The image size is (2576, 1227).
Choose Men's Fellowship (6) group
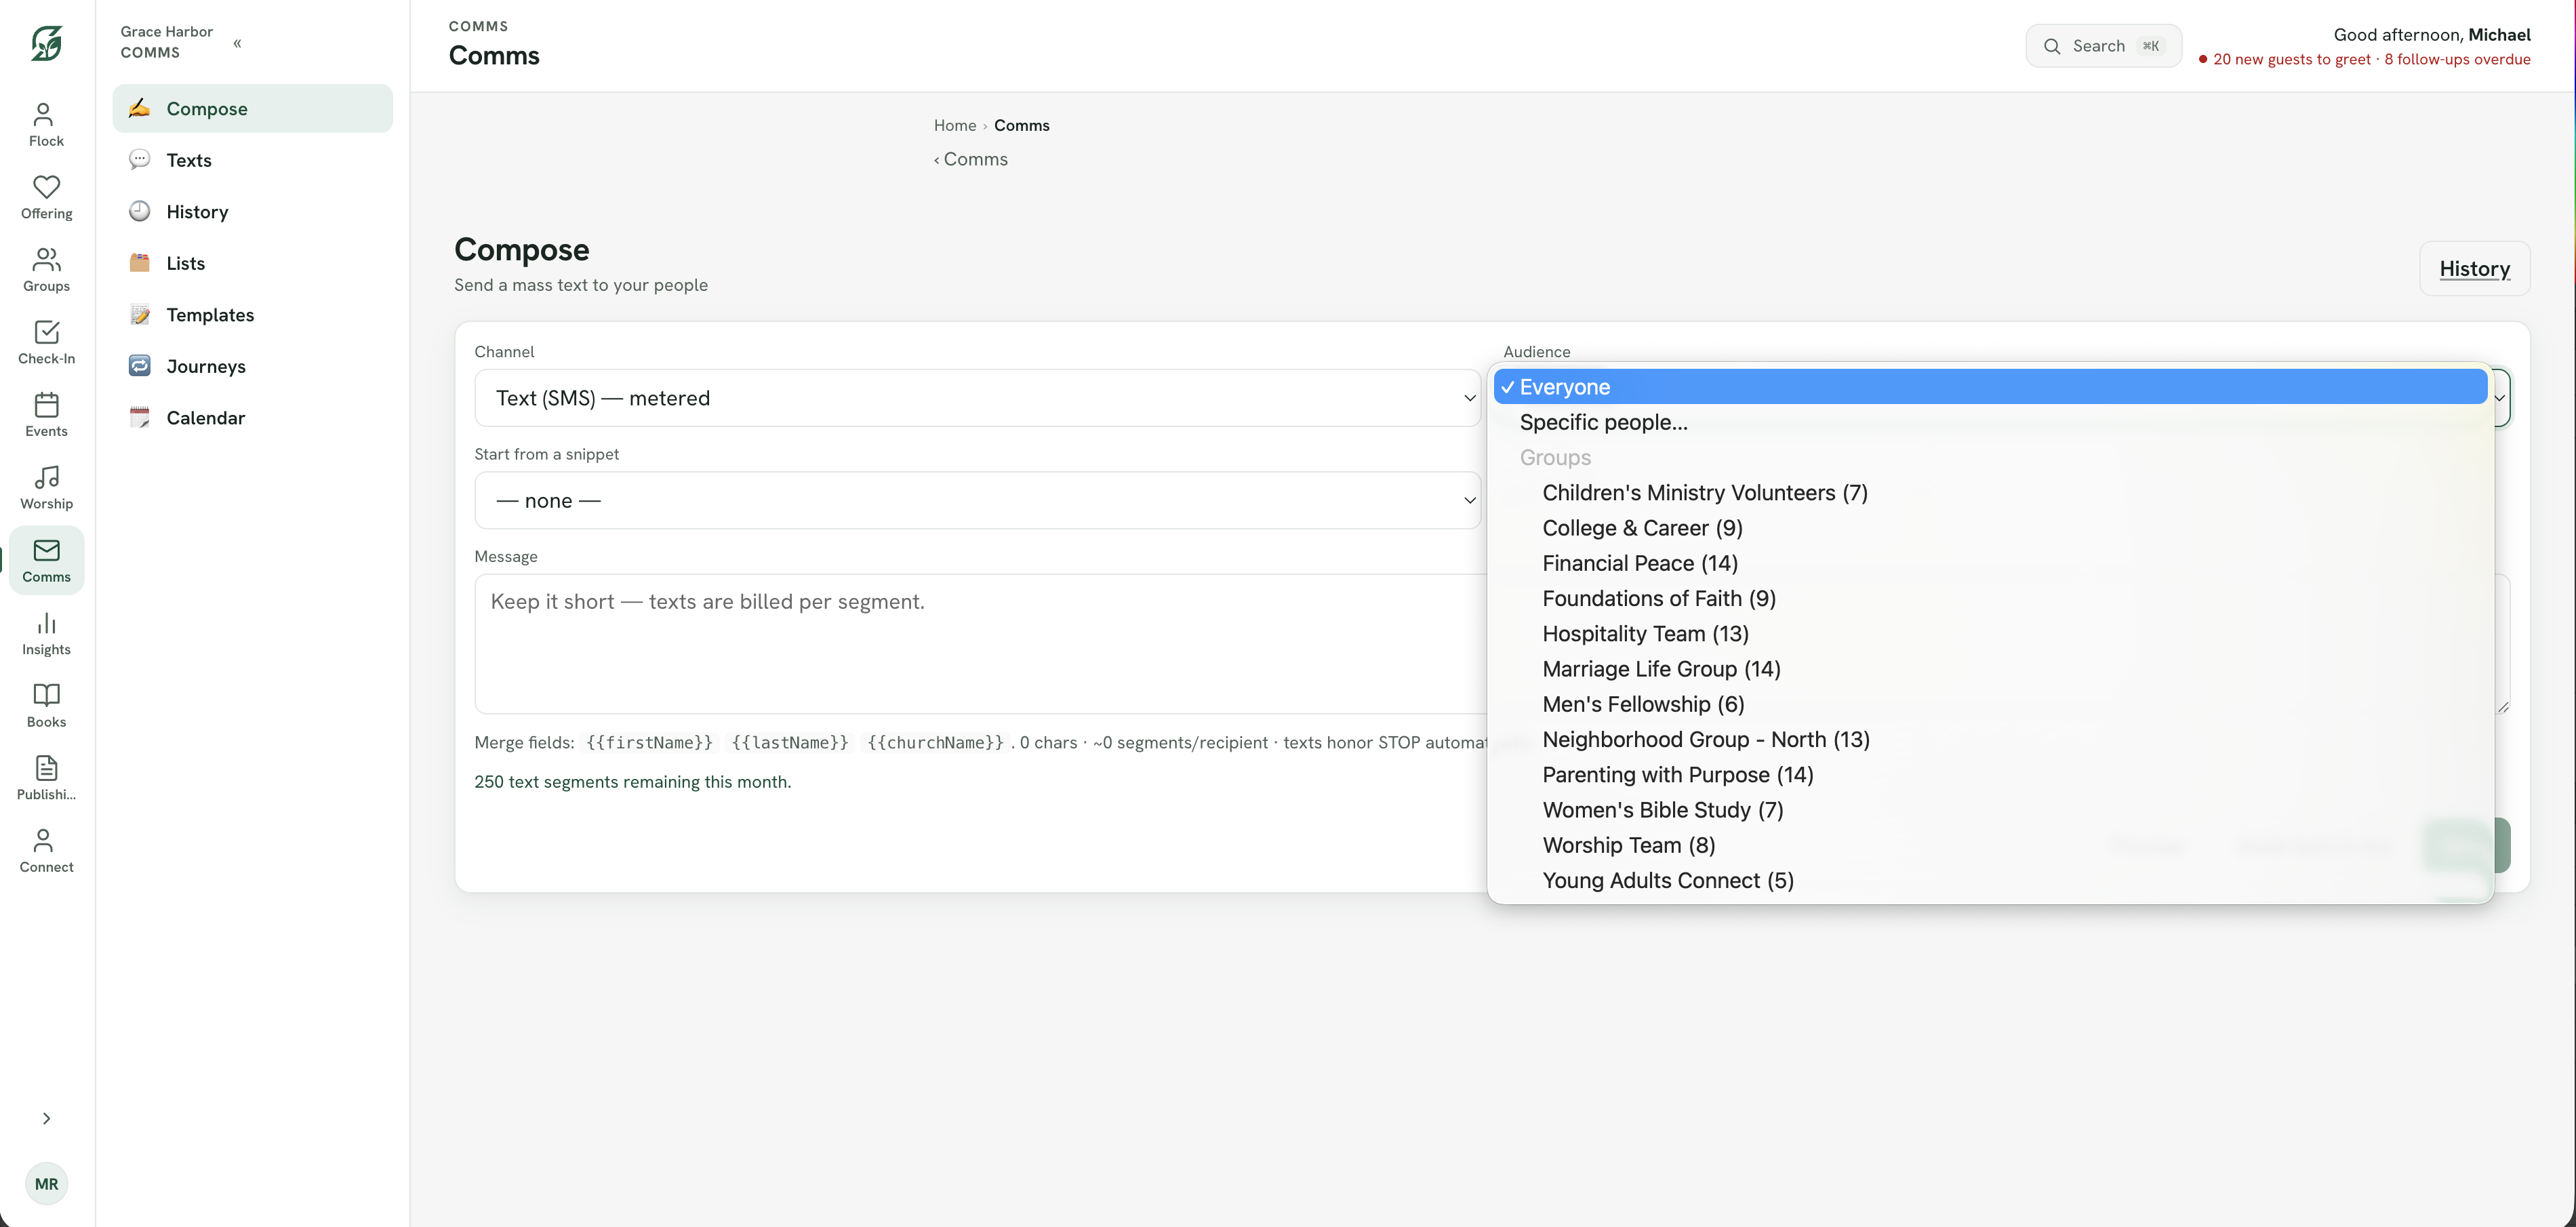click(x=1990, y=704)
